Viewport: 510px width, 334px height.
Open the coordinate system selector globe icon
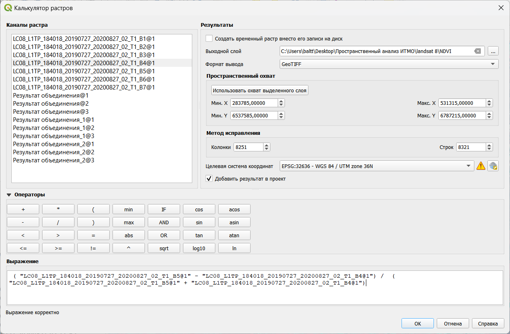coord(493,166)
